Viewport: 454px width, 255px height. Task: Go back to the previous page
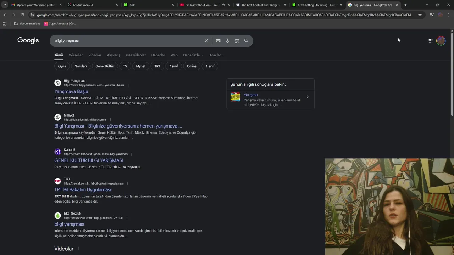[5, 15]
